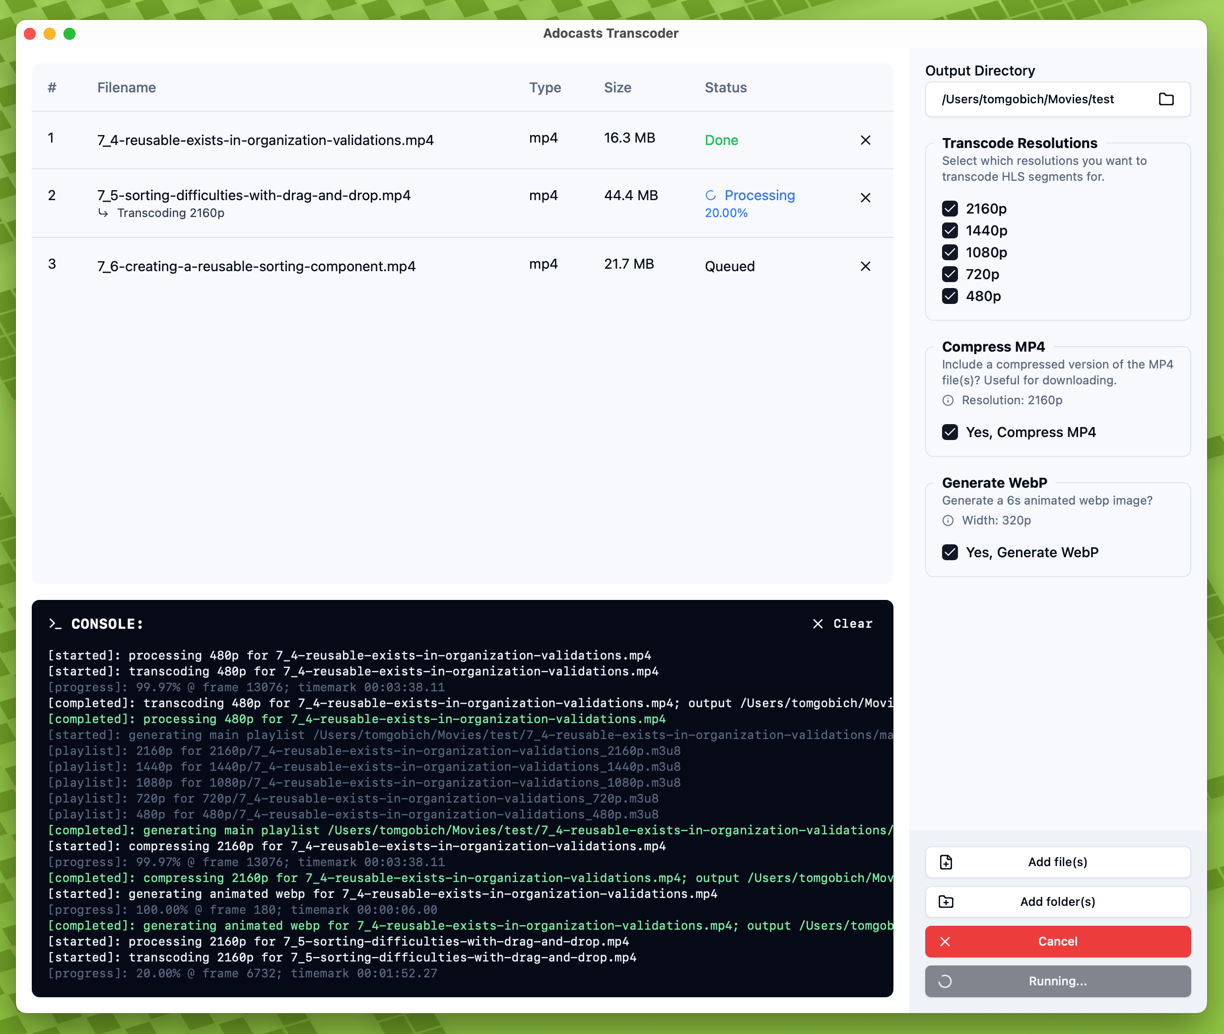Image resolution: width=1224 pixels, height=1034 pixels.
Task: Click the Queued status text
Action: tap(730, 266)
